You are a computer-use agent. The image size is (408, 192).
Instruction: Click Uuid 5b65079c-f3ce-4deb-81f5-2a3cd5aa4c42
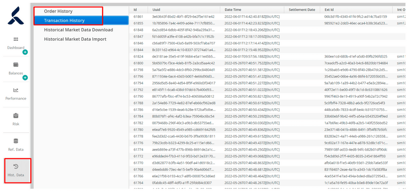pyautogui.click(x=184, y=63)
